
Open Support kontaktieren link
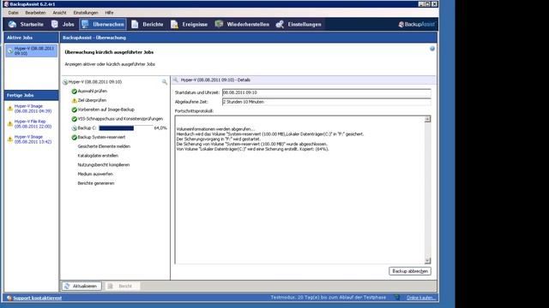pos(38,298)
